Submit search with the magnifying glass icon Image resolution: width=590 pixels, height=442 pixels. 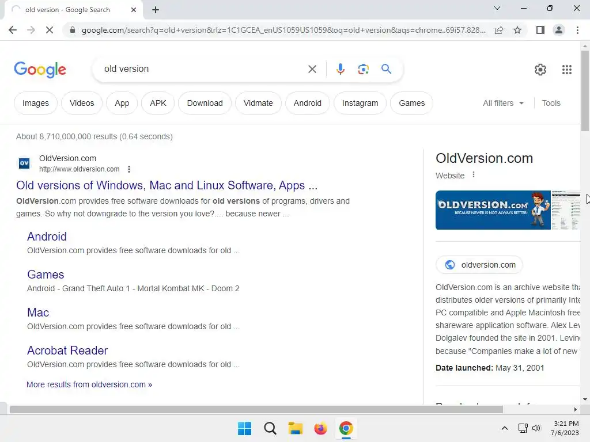pos(386,69)
